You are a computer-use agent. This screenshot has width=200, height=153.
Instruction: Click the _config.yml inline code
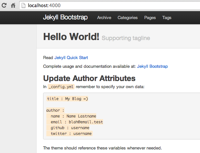61,87
